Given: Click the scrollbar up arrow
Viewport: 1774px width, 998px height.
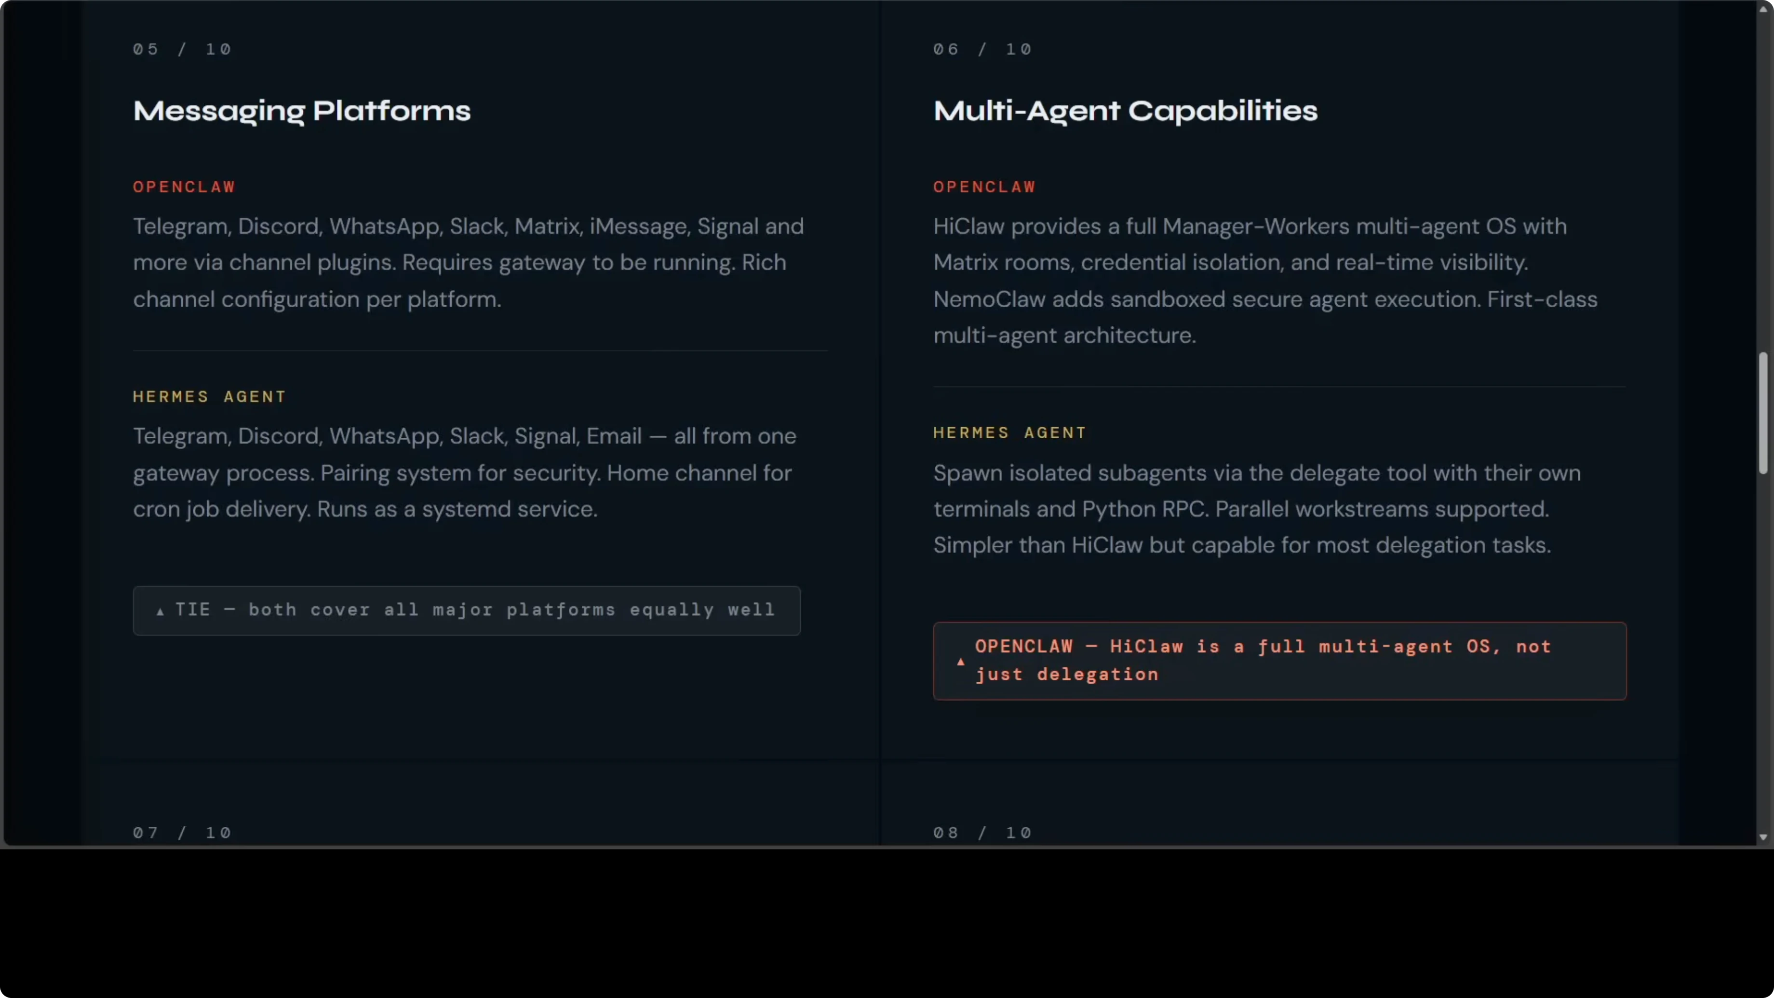Looking at the screenshot, I should point(1763,8).
